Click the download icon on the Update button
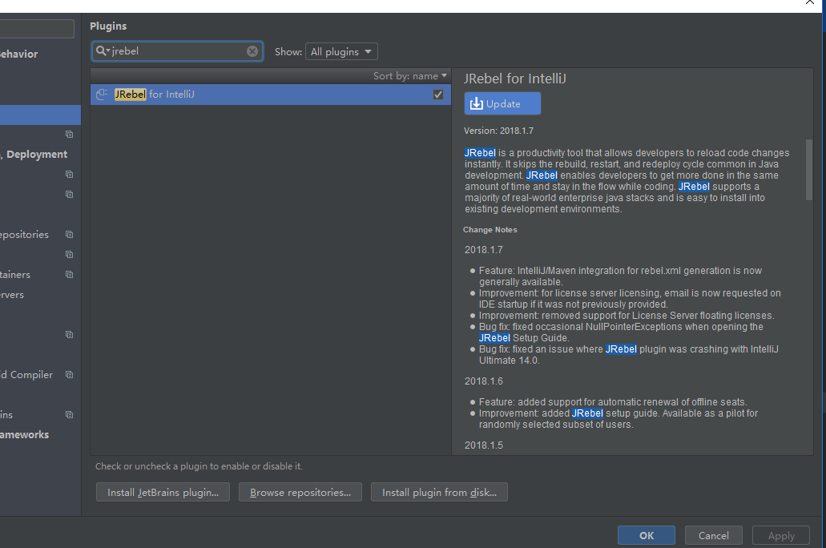Viewport: 826px width, 548px height. [x=477, y=104]
